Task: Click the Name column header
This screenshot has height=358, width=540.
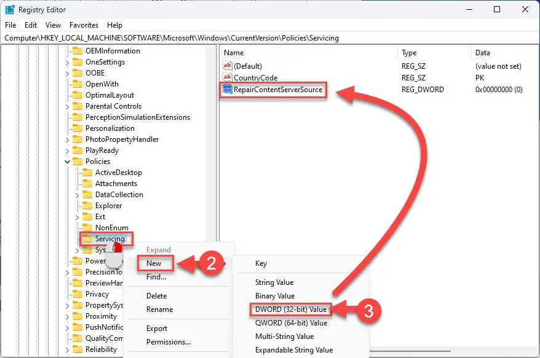Action: 234,53
